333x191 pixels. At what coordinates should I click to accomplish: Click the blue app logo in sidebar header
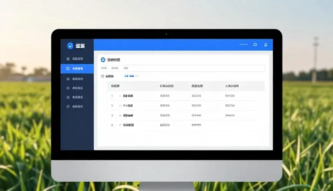tap(70, 46)
